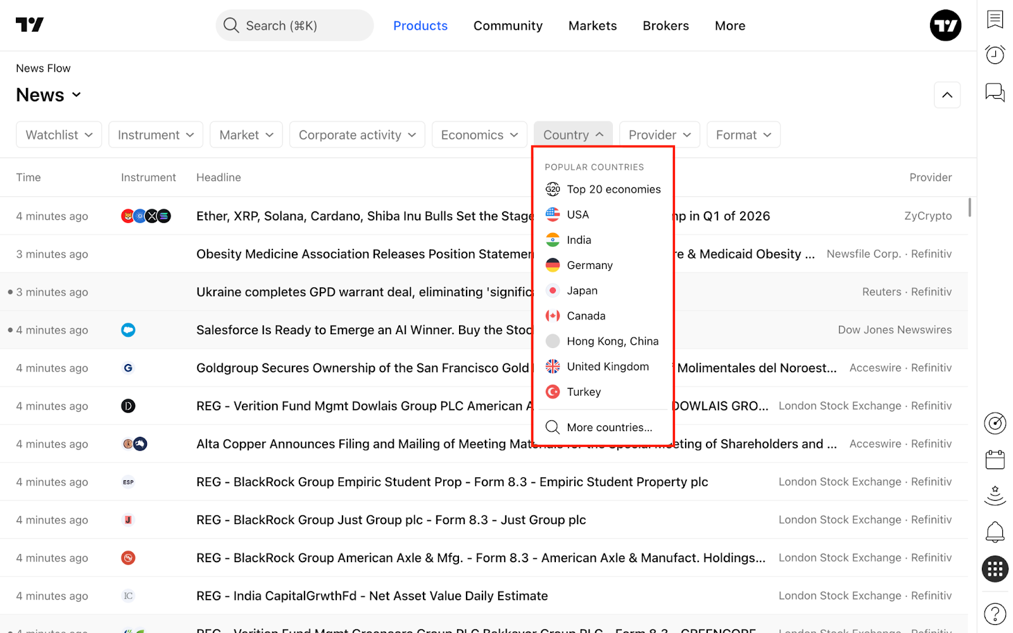Expand the Instrument filter dropdown
Viewport: 1013px width, 633px height.
tap(156, 135)
